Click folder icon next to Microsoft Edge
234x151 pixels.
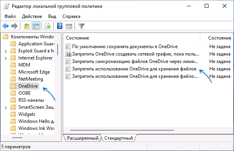(x=13, y=72)
